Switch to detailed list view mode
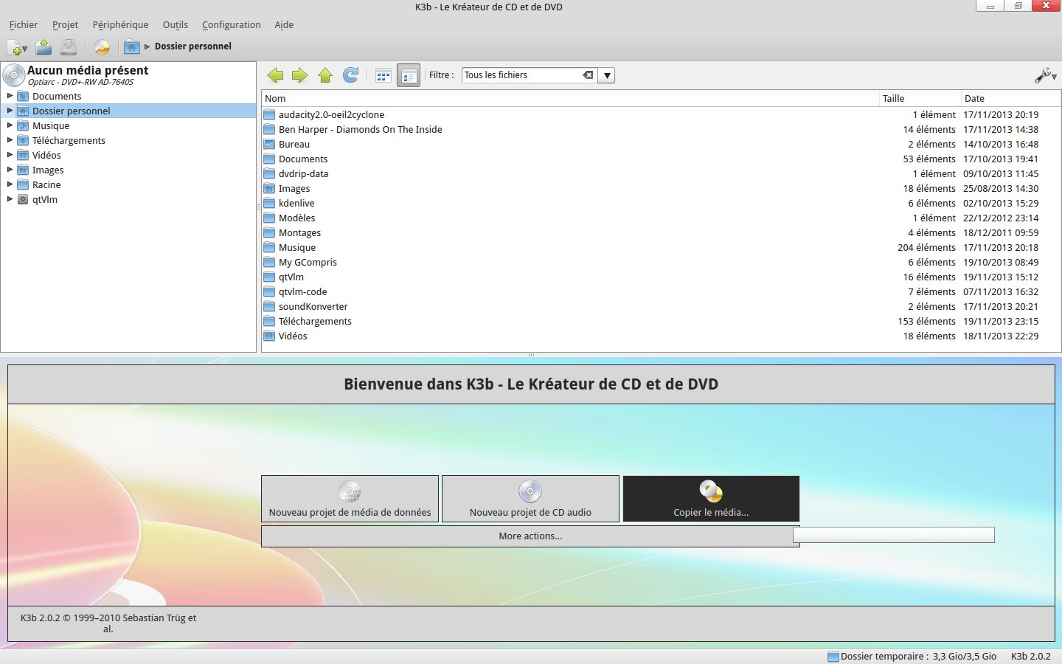Viewport: 1062px width, 664px height. 409,75
